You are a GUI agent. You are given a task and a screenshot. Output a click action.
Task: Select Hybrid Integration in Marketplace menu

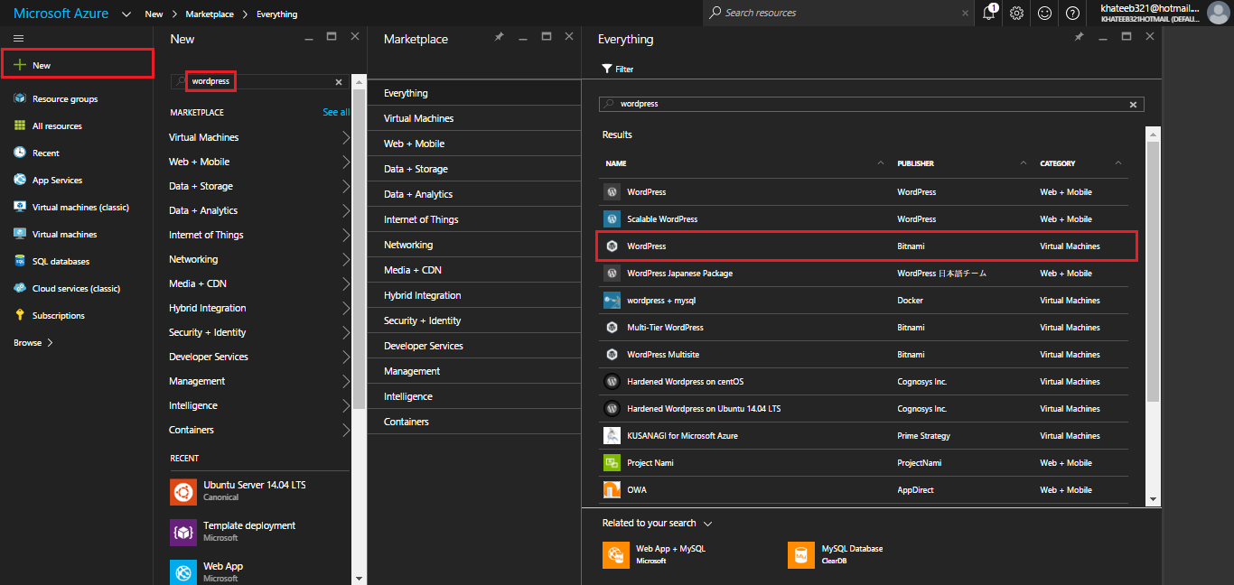point(474,295)
